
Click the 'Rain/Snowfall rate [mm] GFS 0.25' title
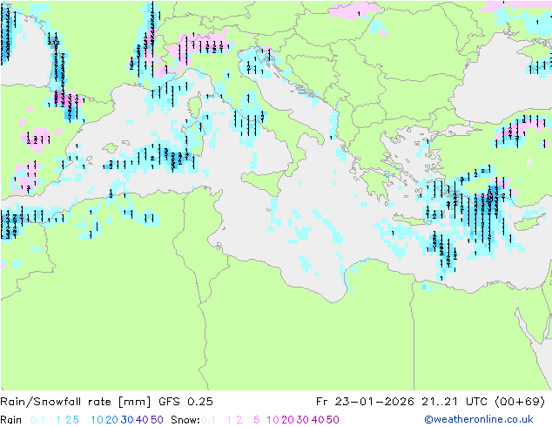point(107,402)
